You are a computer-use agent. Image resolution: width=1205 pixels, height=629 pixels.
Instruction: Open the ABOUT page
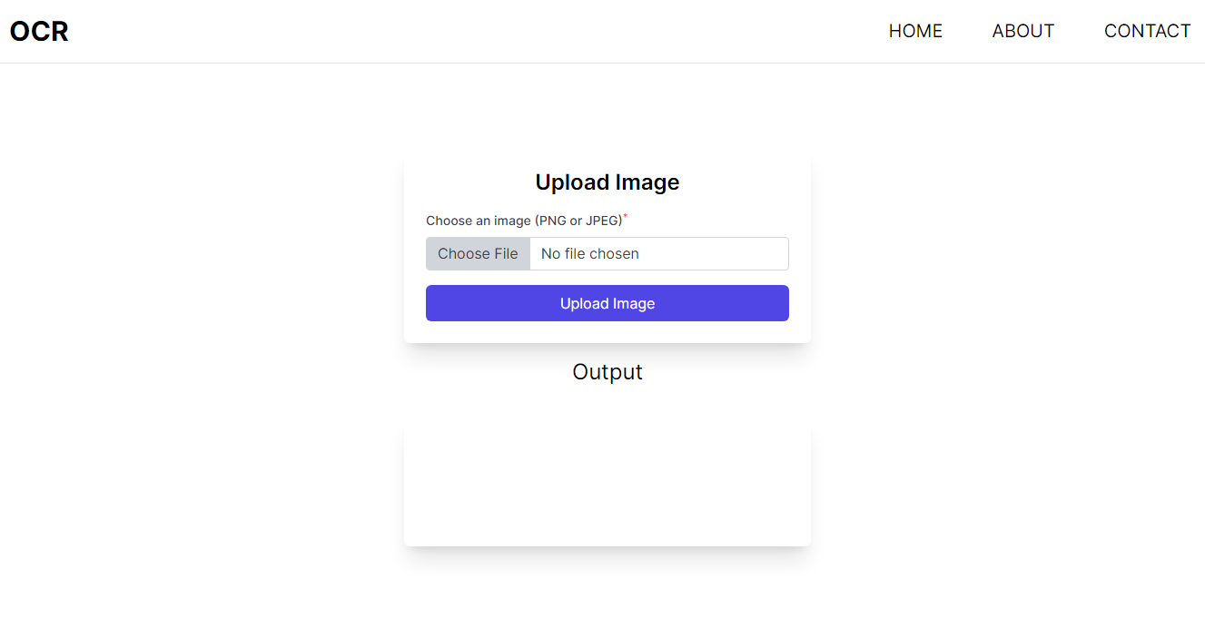[x=1022, y=32]
